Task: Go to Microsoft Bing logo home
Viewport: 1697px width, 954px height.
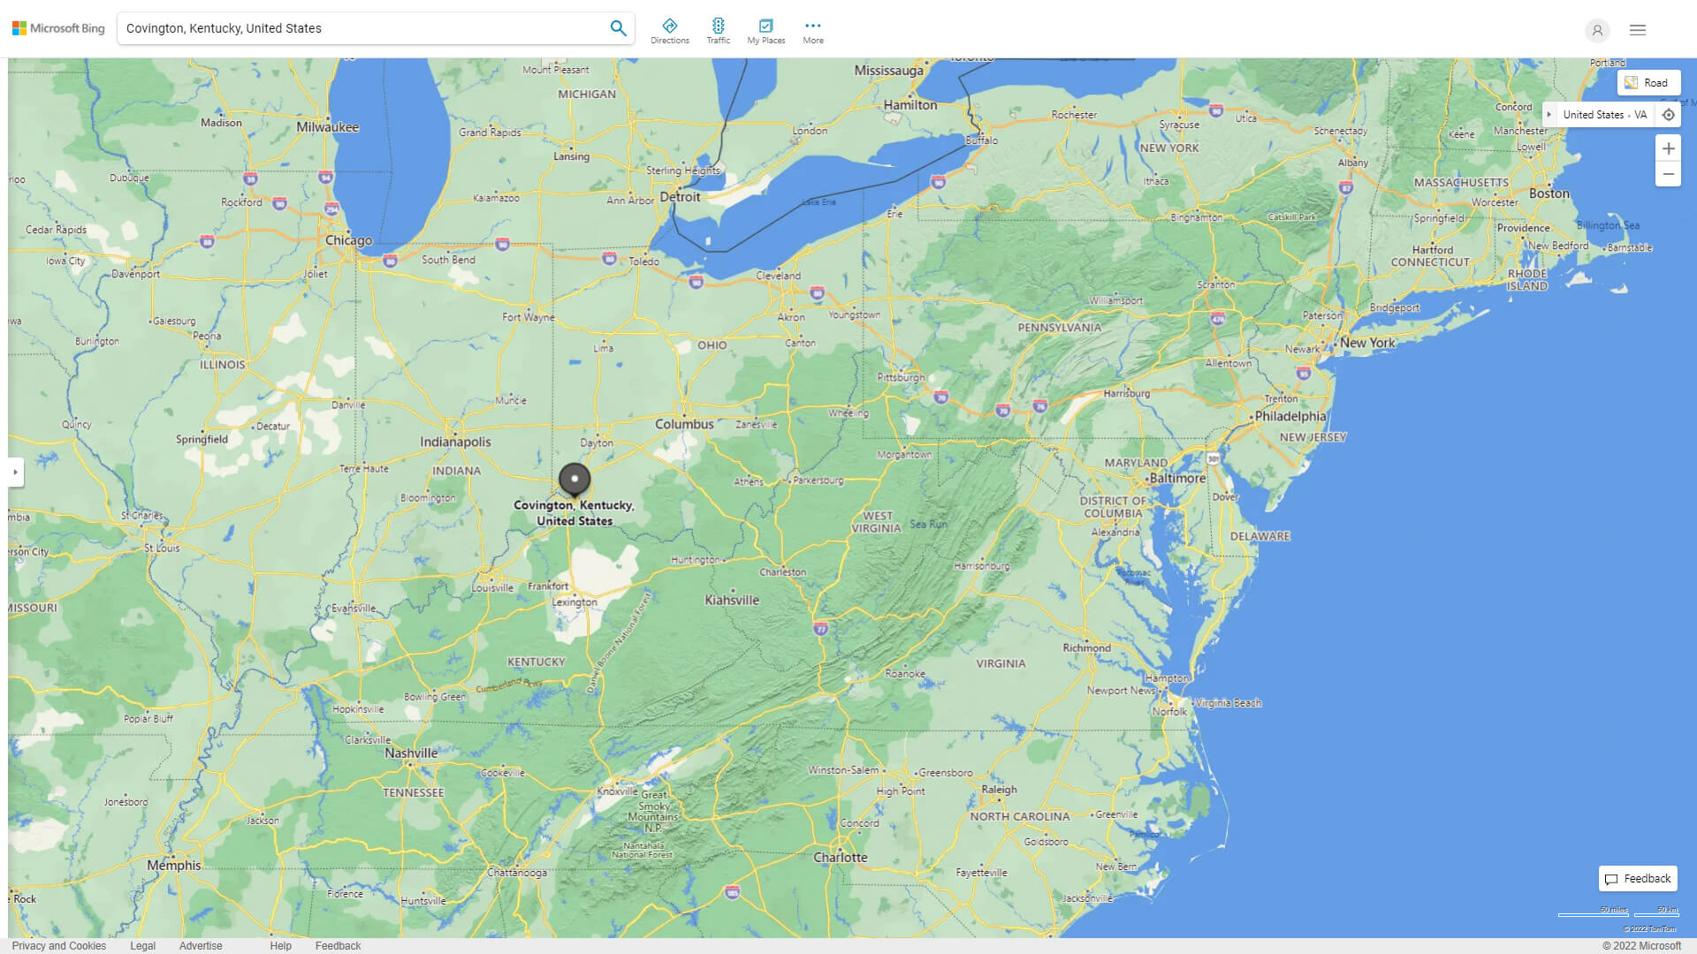Action: pos(58,28)
